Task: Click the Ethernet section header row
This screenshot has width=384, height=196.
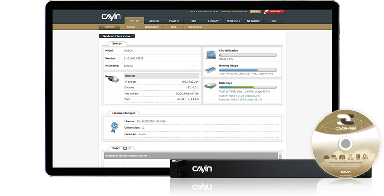Action: pyautogui.click(x=162, y=76)
